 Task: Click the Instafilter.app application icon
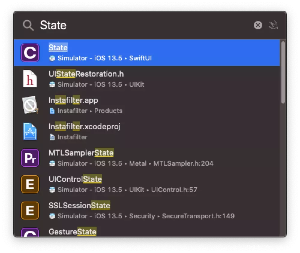click(30, 105)
